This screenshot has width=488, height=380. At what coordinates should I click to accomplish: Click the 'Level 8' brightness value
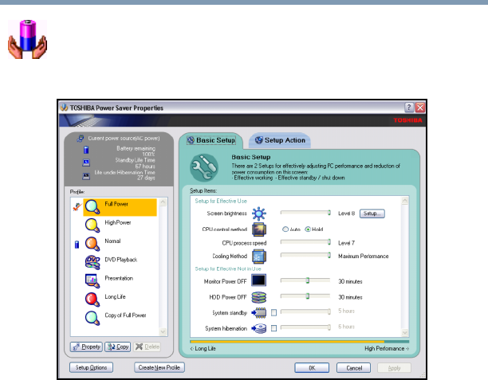coord(346,214)
